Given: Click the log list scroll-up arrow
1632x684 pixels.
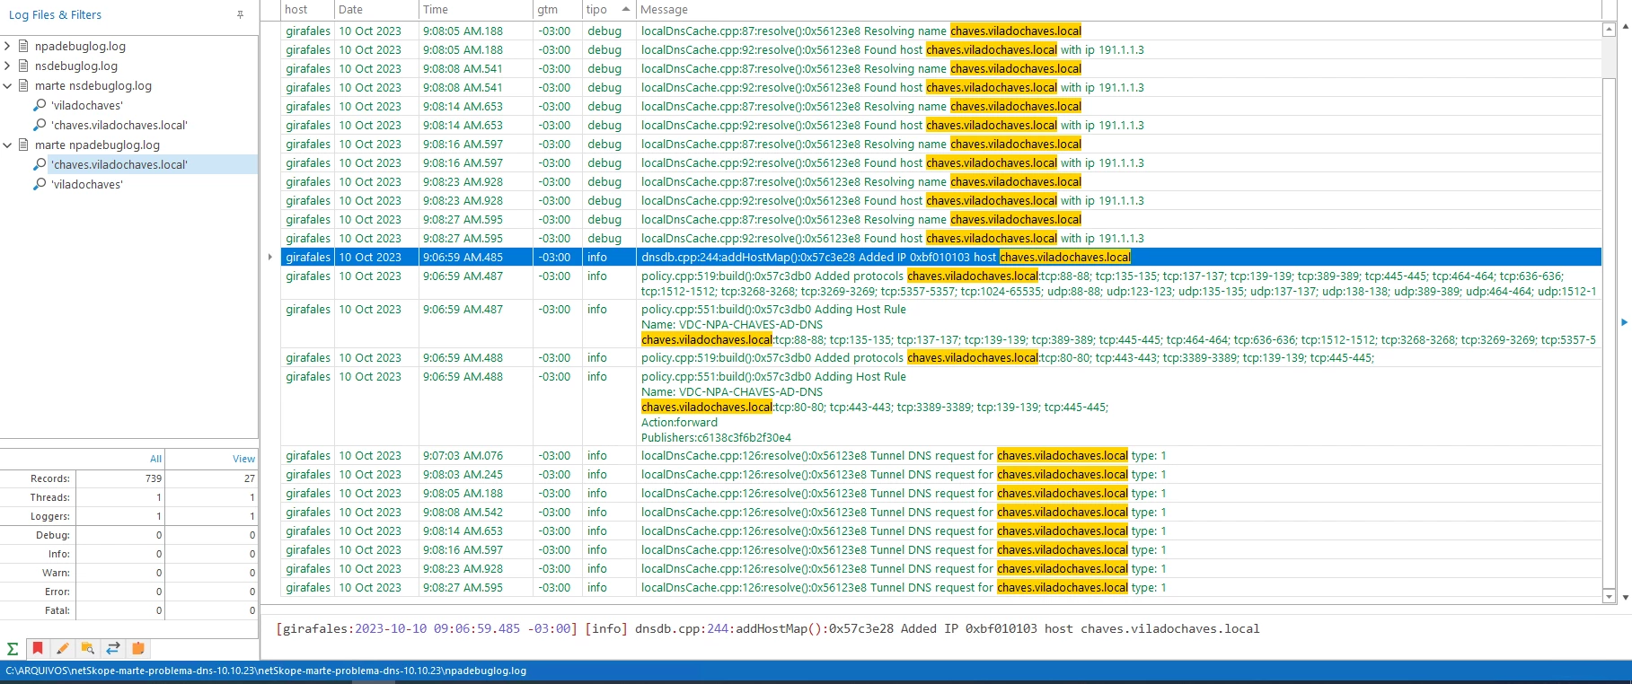Looking at the screenshot, I should (x=1609, y=30).
